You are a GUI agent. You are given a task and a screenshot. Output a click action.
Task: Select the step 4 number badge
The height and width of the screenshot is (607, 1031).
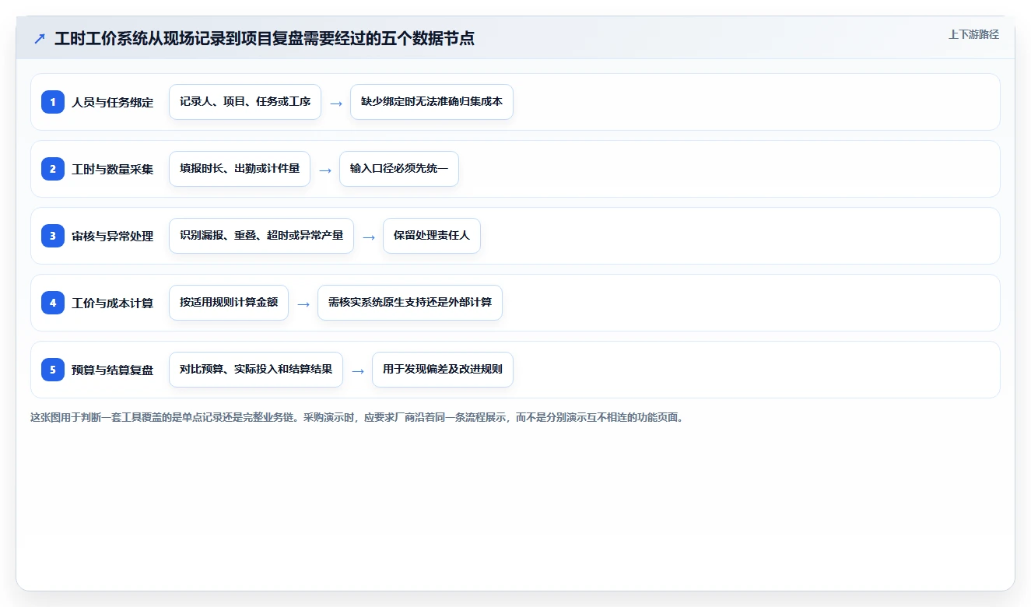click(x=53, y=303)
